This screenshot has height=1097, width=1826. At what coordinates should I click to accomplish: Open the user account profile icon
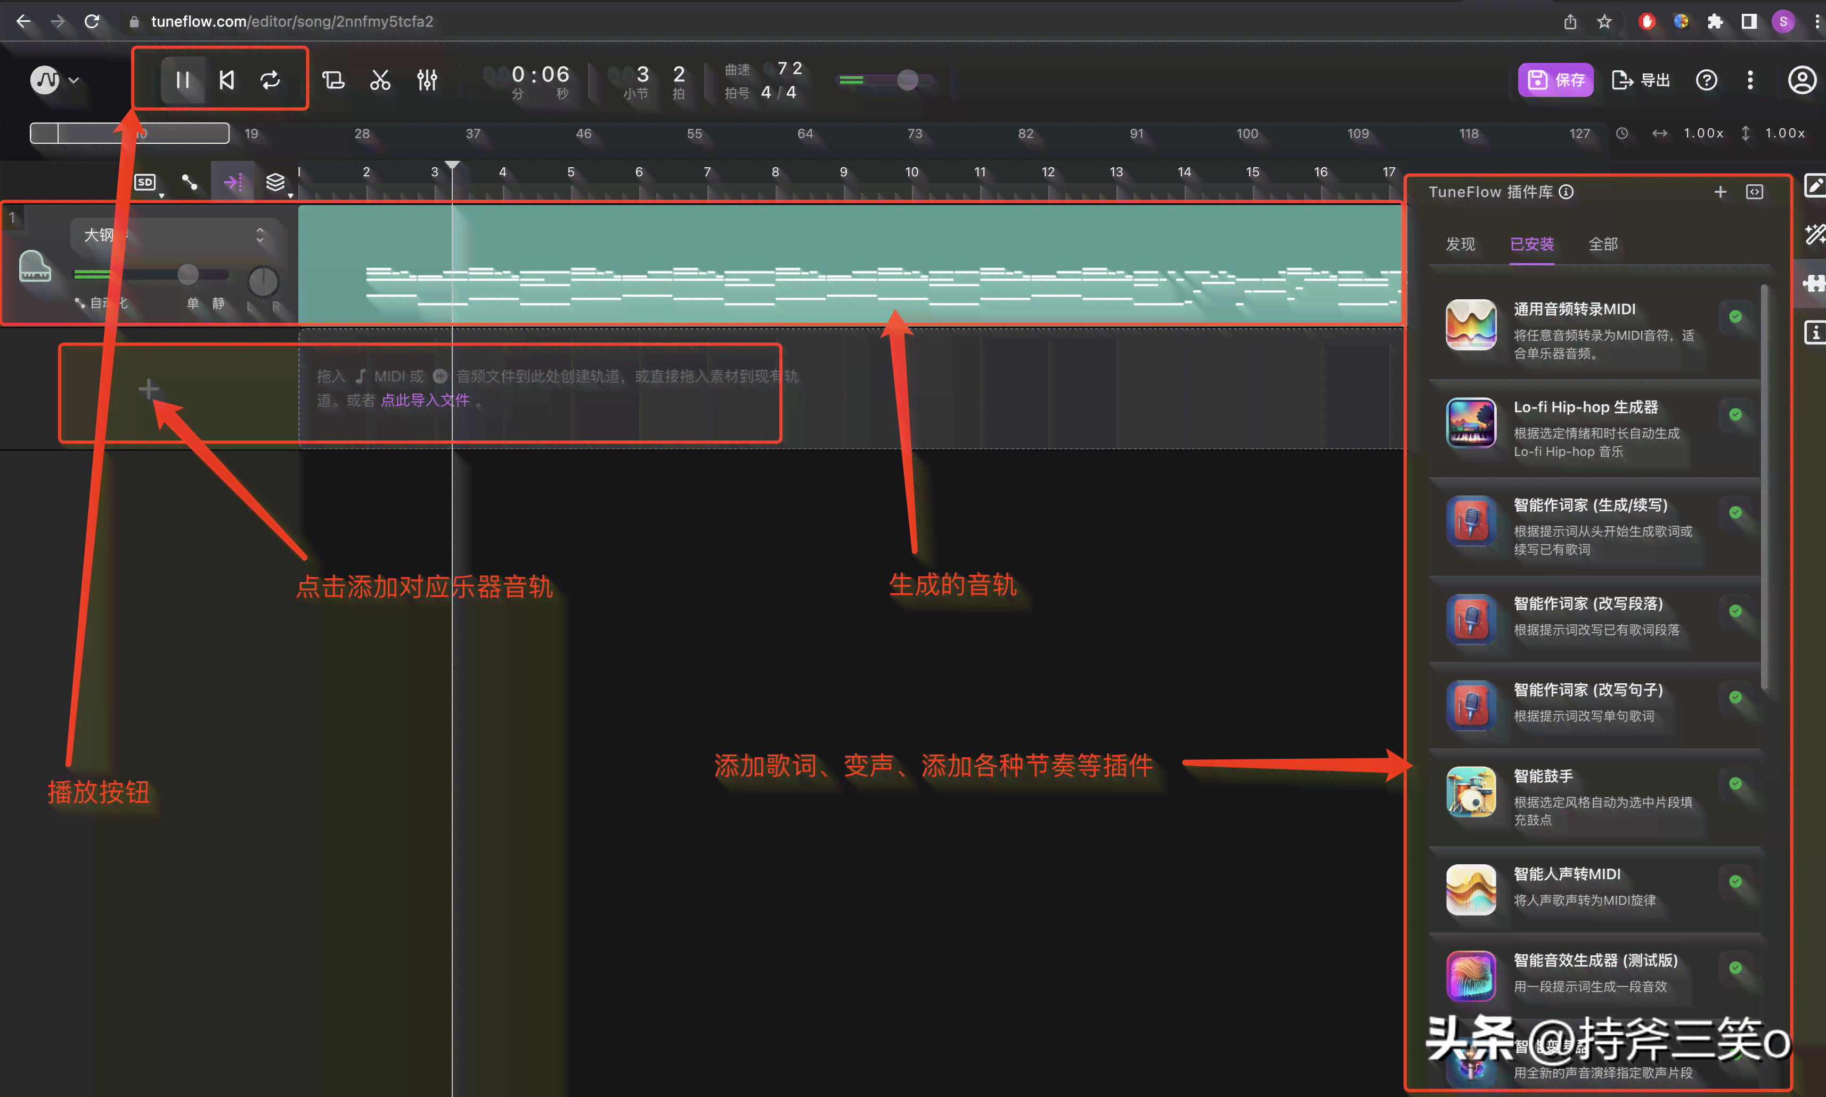point(1801,80)
